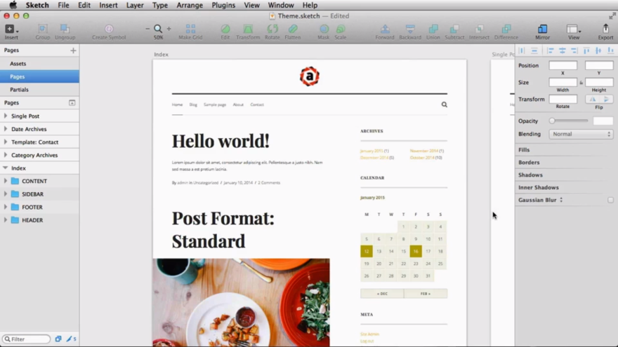Collapse the Index artboard
The image size is (618, 347).
click(5, 168)
